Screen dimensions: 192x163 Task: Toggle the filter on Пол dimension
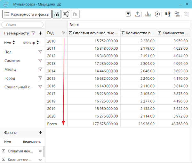(40, 52)
